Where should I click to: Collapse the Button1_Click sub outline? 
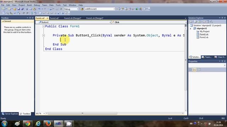(43, 35)
